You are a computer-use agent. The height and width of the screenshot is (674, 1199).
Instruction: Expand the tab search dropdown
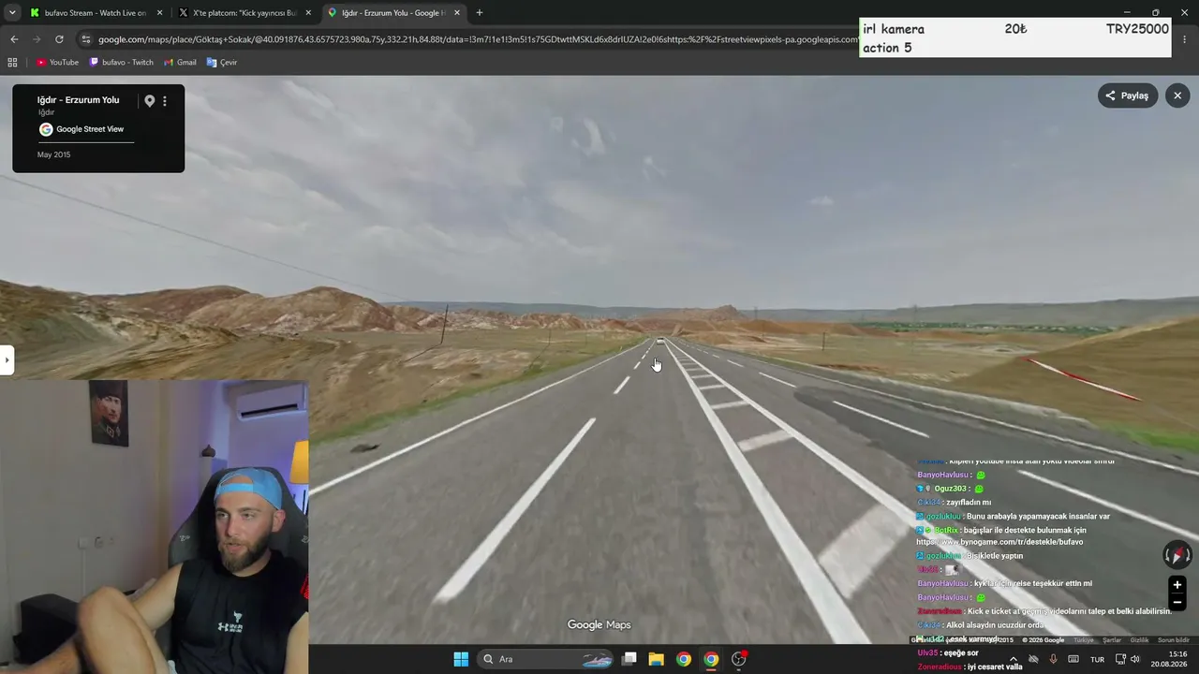pos(12,13)
